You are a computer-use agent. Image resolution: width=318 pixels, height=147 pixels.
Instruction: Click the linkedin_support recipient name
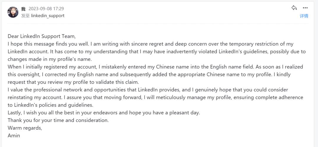48,16
